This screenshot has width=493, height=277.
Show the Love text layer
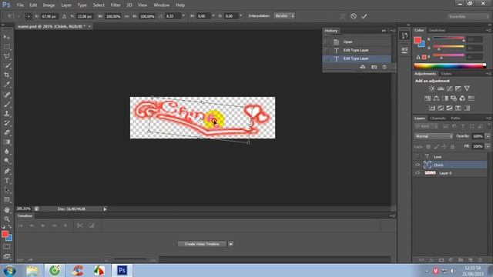coord(418,156)
